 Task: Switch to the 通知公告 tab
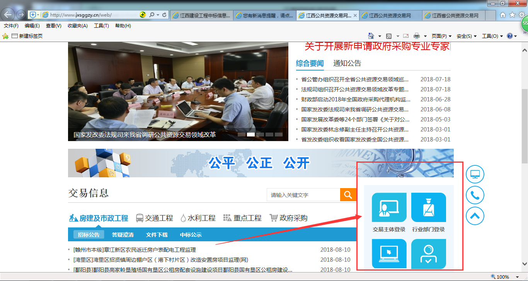[347, 64]
